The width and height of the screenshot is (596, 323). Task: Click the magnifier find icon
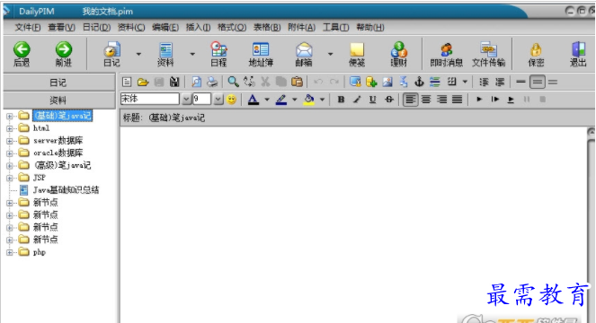click(233, 82)
